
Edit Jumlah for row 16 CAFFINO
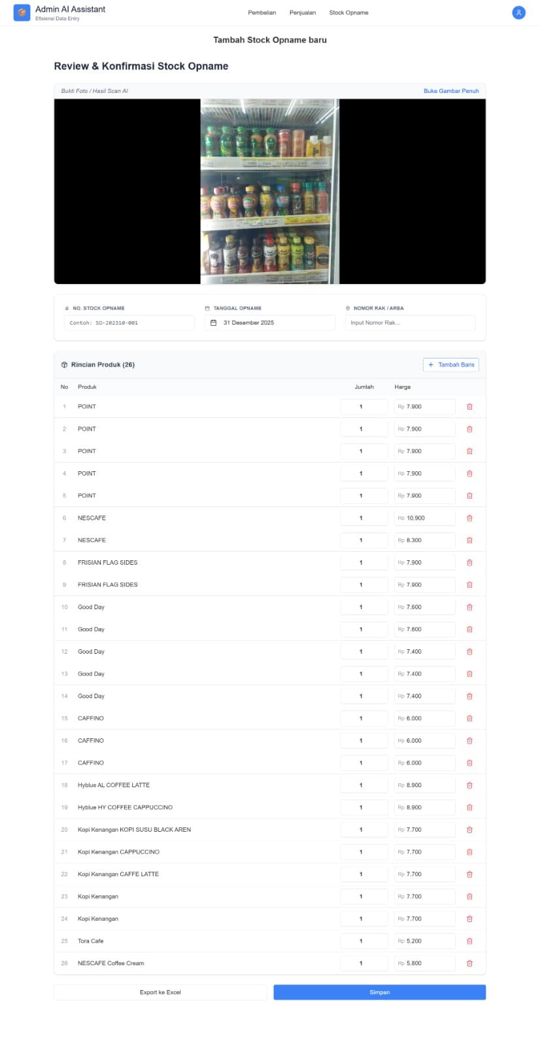[364, 741]
